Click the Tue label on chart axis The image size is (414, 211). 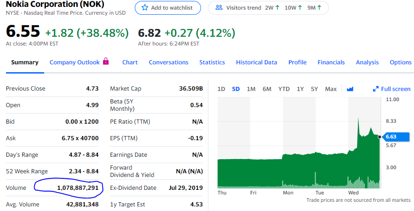(x=320, y=193)
